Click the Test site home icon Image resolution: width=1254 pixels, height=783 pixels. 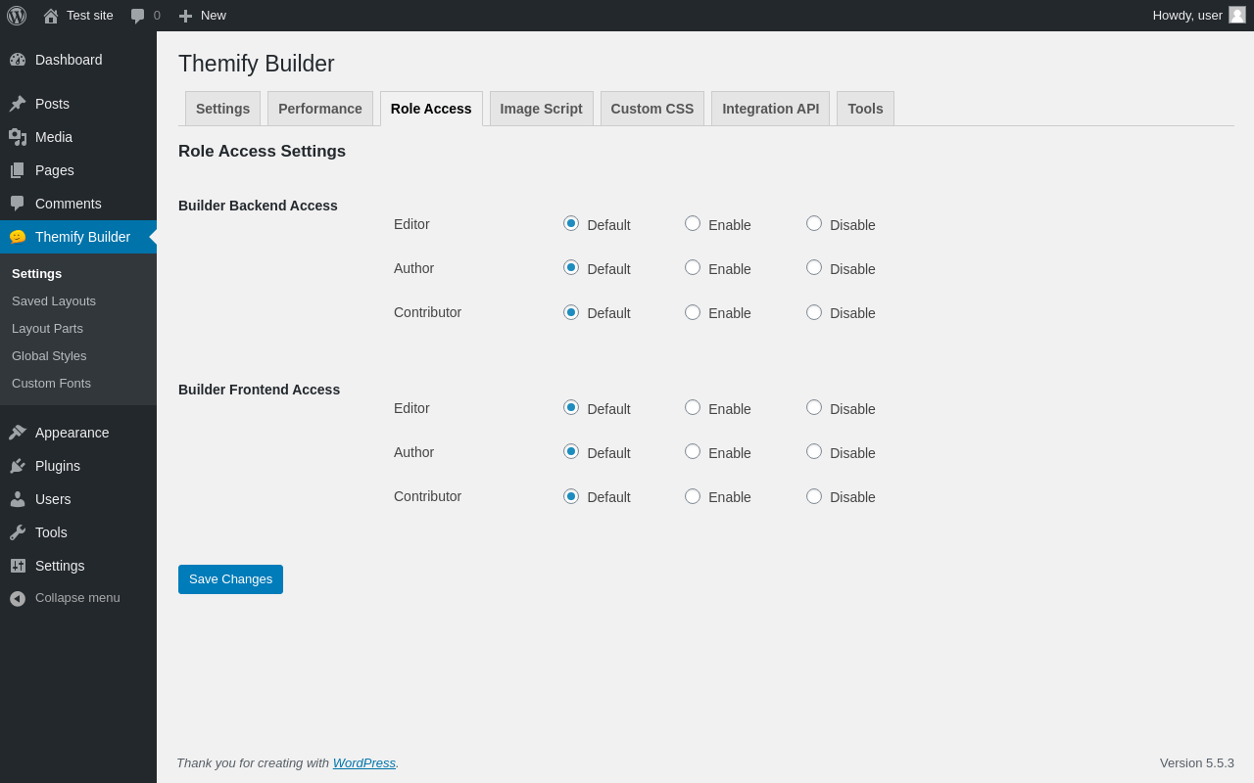[x=51, y=16]
